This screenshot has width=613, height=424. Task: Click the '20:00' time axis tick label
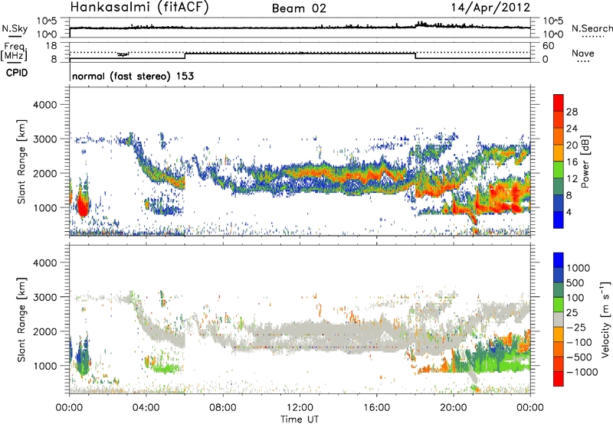tap(453, 408)
